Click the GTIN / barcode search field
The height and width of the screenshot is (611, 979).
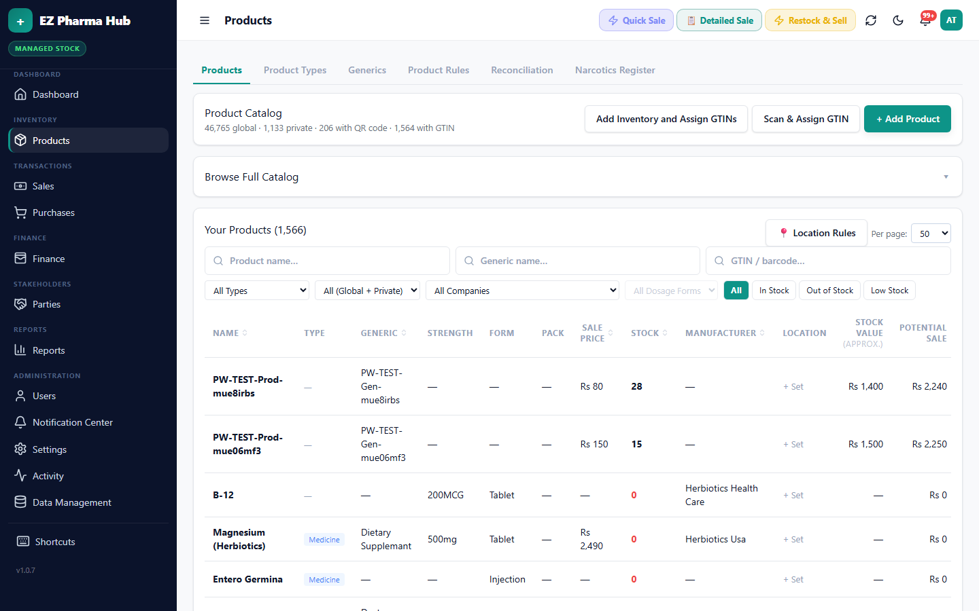click(828, 261)
